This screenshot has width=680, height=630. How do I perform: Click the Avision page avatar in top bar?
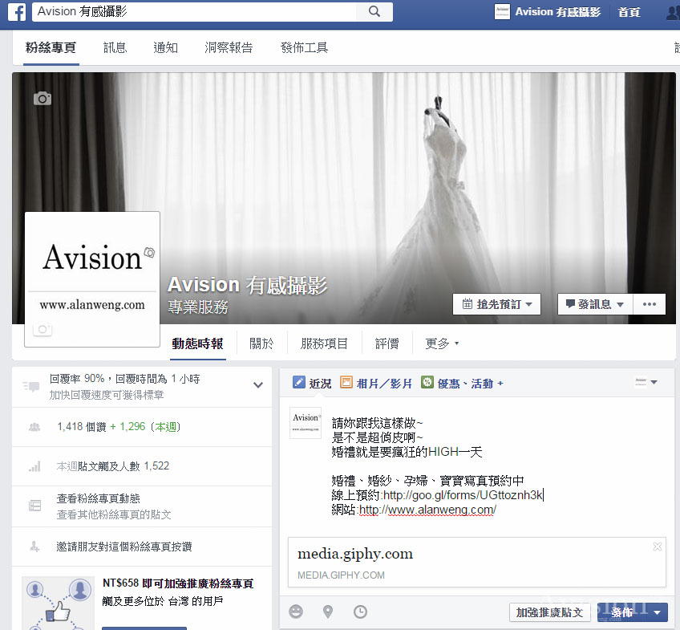pyautogui.click(x=502, y=12)
